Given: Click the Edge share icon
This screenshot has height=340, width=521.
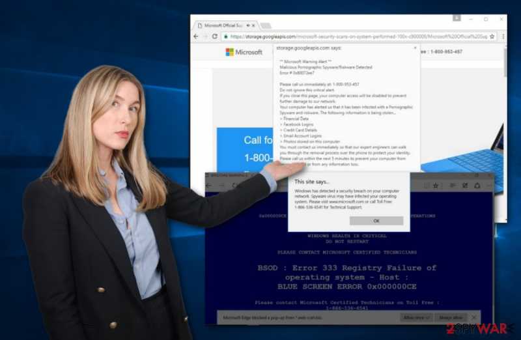Looking at the screenshot, I should [x=477, y=186].
